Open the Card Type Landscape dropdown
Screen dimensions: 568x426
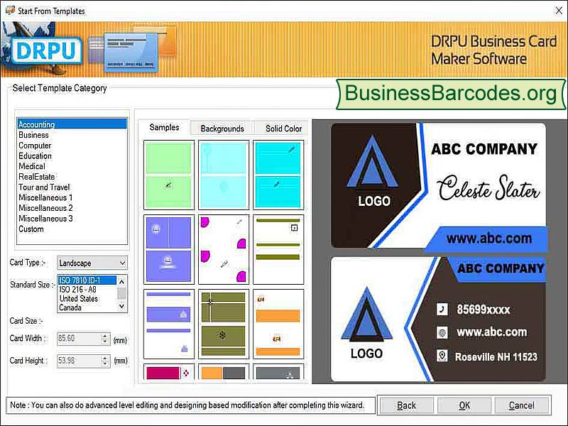click(x=92, y=263)
